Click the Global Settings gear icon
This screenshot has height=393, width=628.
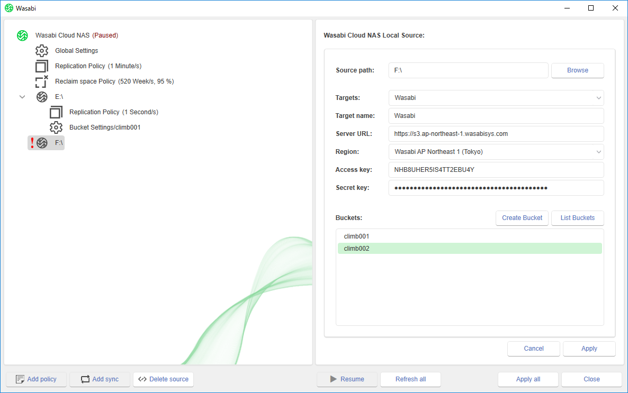pos(42,50)
